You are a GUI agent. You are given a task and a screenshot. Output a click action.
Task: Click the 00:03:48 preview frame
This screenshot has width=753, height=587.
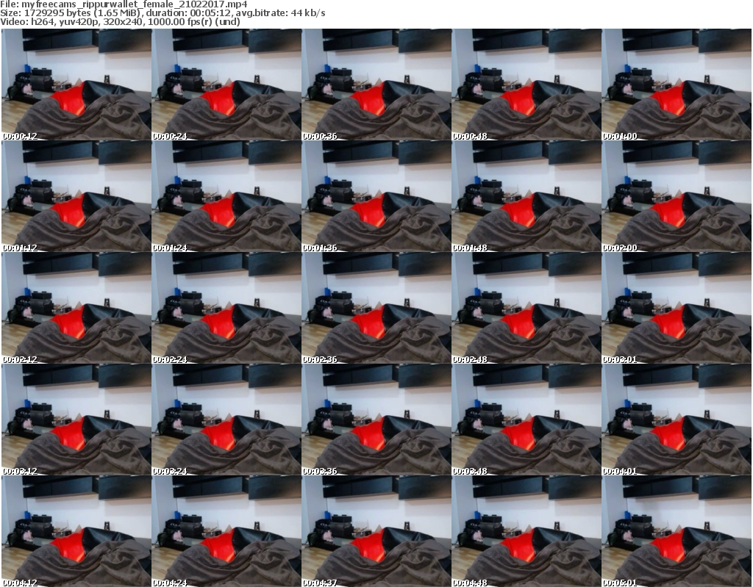(527, 419)
